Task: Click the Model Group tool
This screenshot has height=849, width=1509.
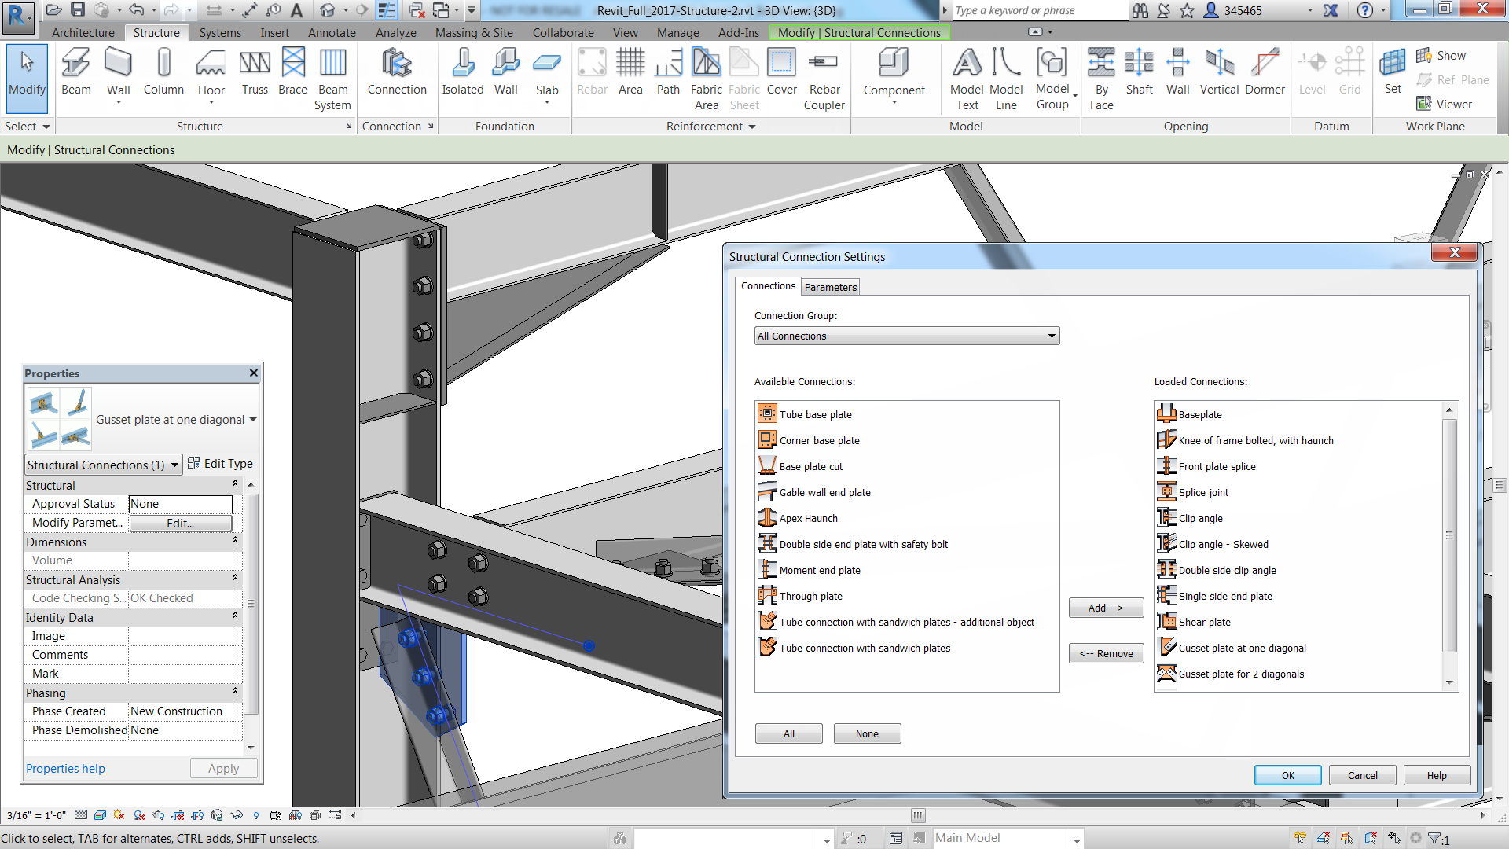Action: tap(1052, 79)
